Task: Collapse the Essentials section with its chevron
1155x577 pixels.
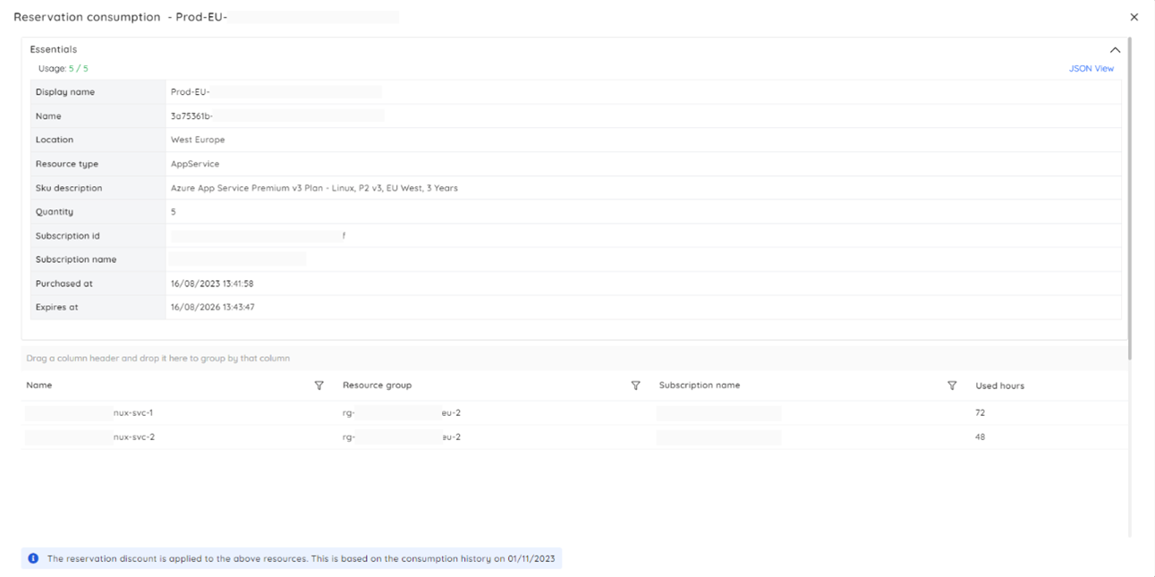Action: pos(1116,49)
